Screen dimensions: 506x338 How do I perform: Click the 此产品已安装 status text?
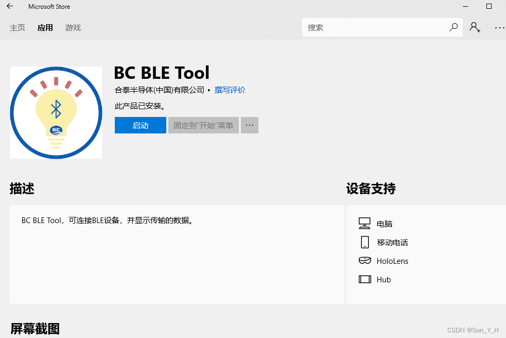tap(141, 106)
